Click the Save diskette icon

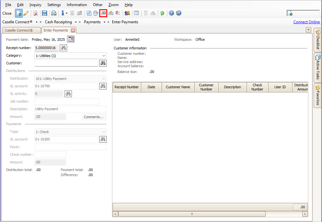(x=45, y=13)
